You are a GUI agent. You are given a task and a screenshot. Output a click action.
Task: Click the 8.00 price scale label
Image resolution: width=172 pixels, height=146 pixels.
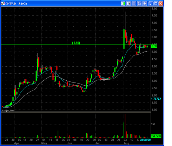tap(154, 8)
